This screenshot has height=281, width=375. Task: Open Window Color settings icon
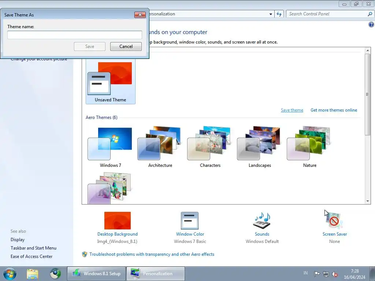(x=190, y=221)
